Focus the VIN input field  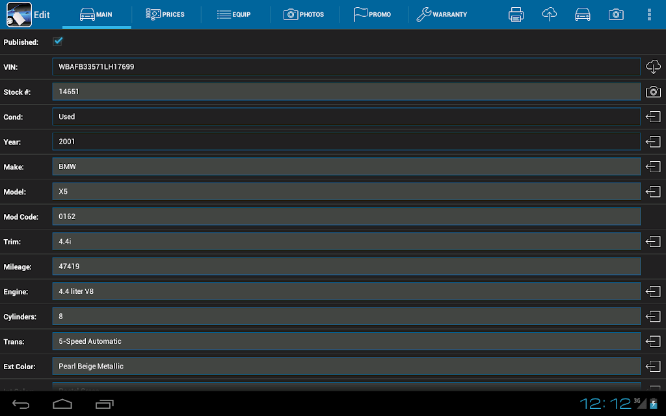coord(347,67)
